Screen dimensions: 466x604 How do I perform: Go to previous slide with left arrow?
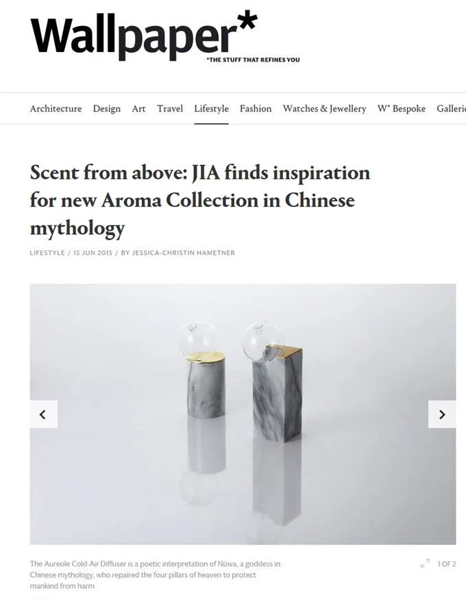[44, 414]
